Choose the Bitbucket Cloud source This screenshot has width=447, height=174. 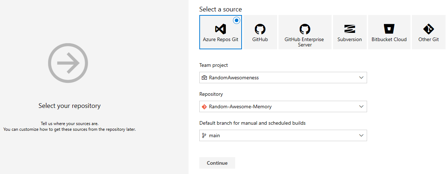(389, 32)
